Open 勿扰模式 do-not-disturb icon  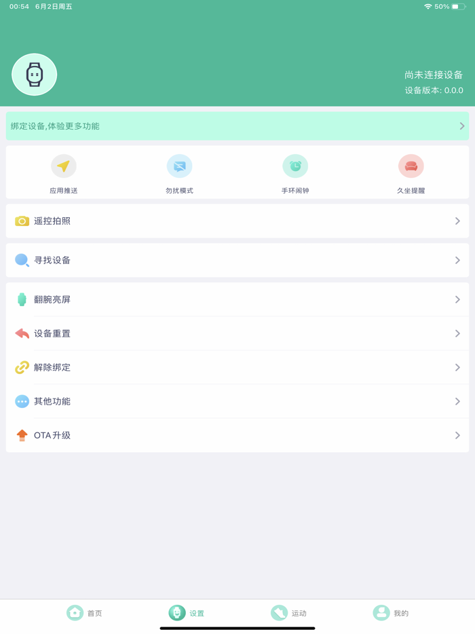click(180, 166)
